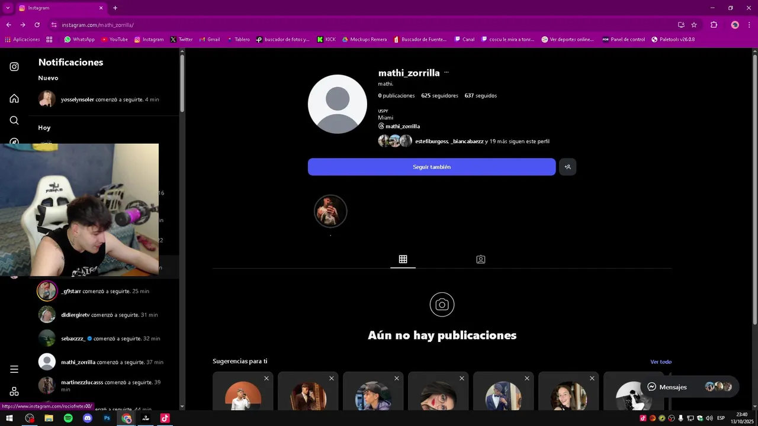Open KICK bookmark
758x426 pixels.
[x=326, y=40]
